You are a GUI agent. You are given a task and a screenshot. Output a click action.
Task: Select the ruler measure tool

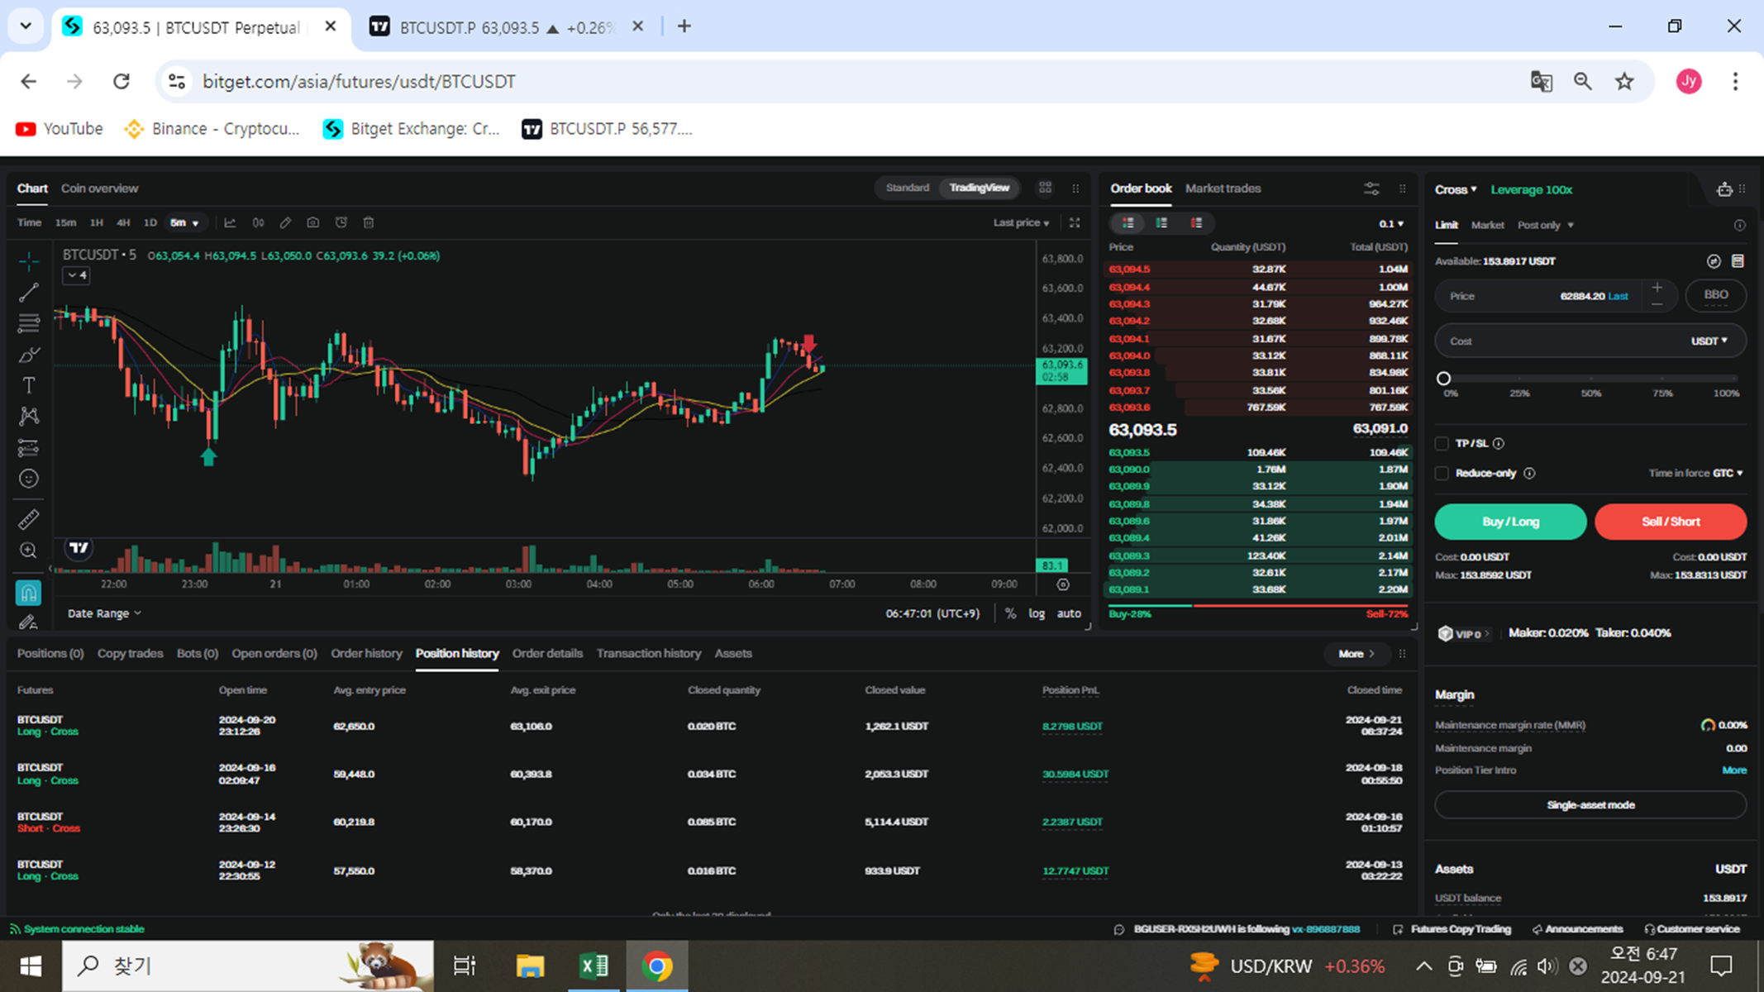point(29,519)
